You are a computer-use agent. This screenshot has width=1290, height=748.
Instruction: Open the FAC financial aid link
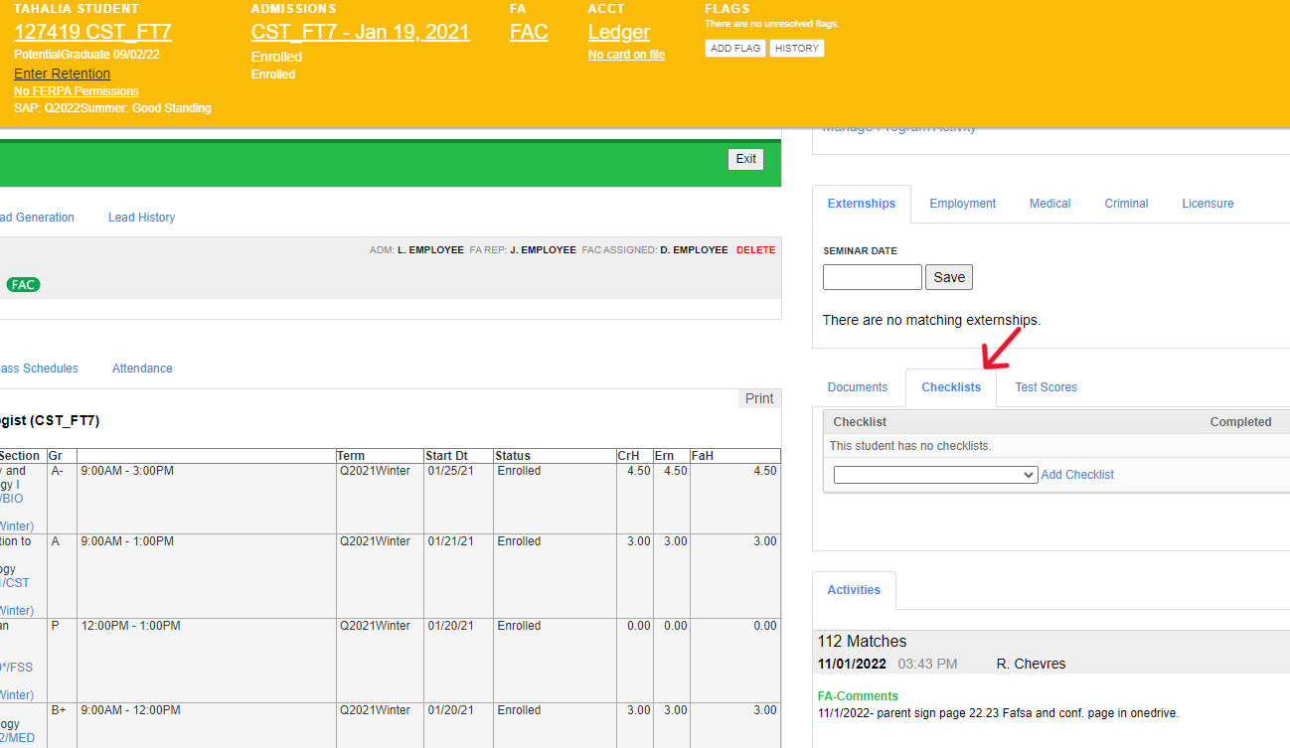point(529,32)
